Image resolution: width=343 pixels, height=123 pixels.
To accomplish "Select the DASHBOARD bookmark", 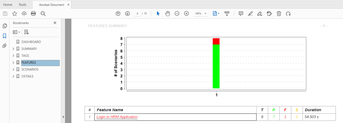I will tap(31, 42).
